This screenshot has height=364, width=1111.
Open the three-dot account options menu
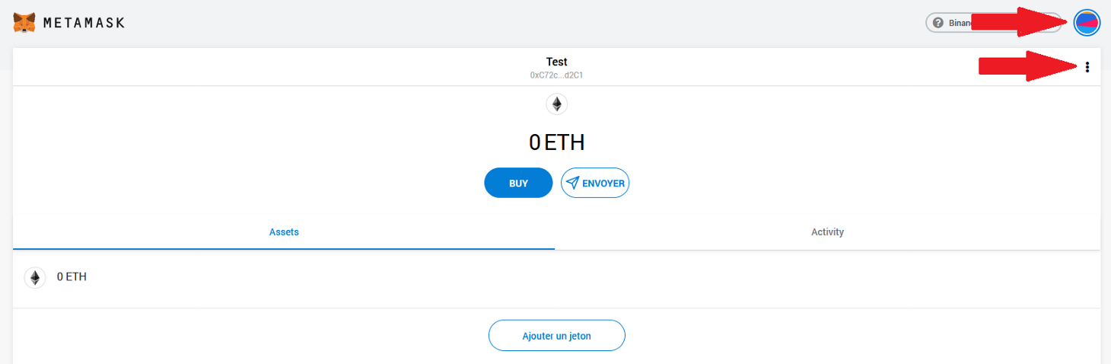(1087, 67)
